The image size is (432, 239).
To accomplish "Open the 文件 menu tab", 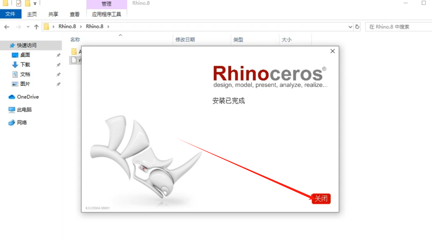I will click(10, 14).
